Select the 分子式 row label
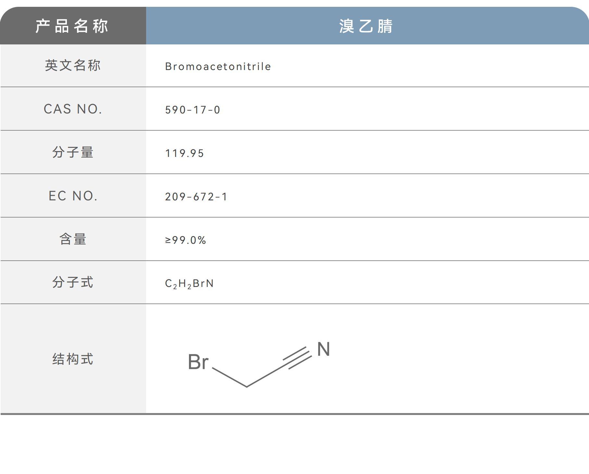Image resolution: width=589 pixels, height=474 pixels. point(73,282)
